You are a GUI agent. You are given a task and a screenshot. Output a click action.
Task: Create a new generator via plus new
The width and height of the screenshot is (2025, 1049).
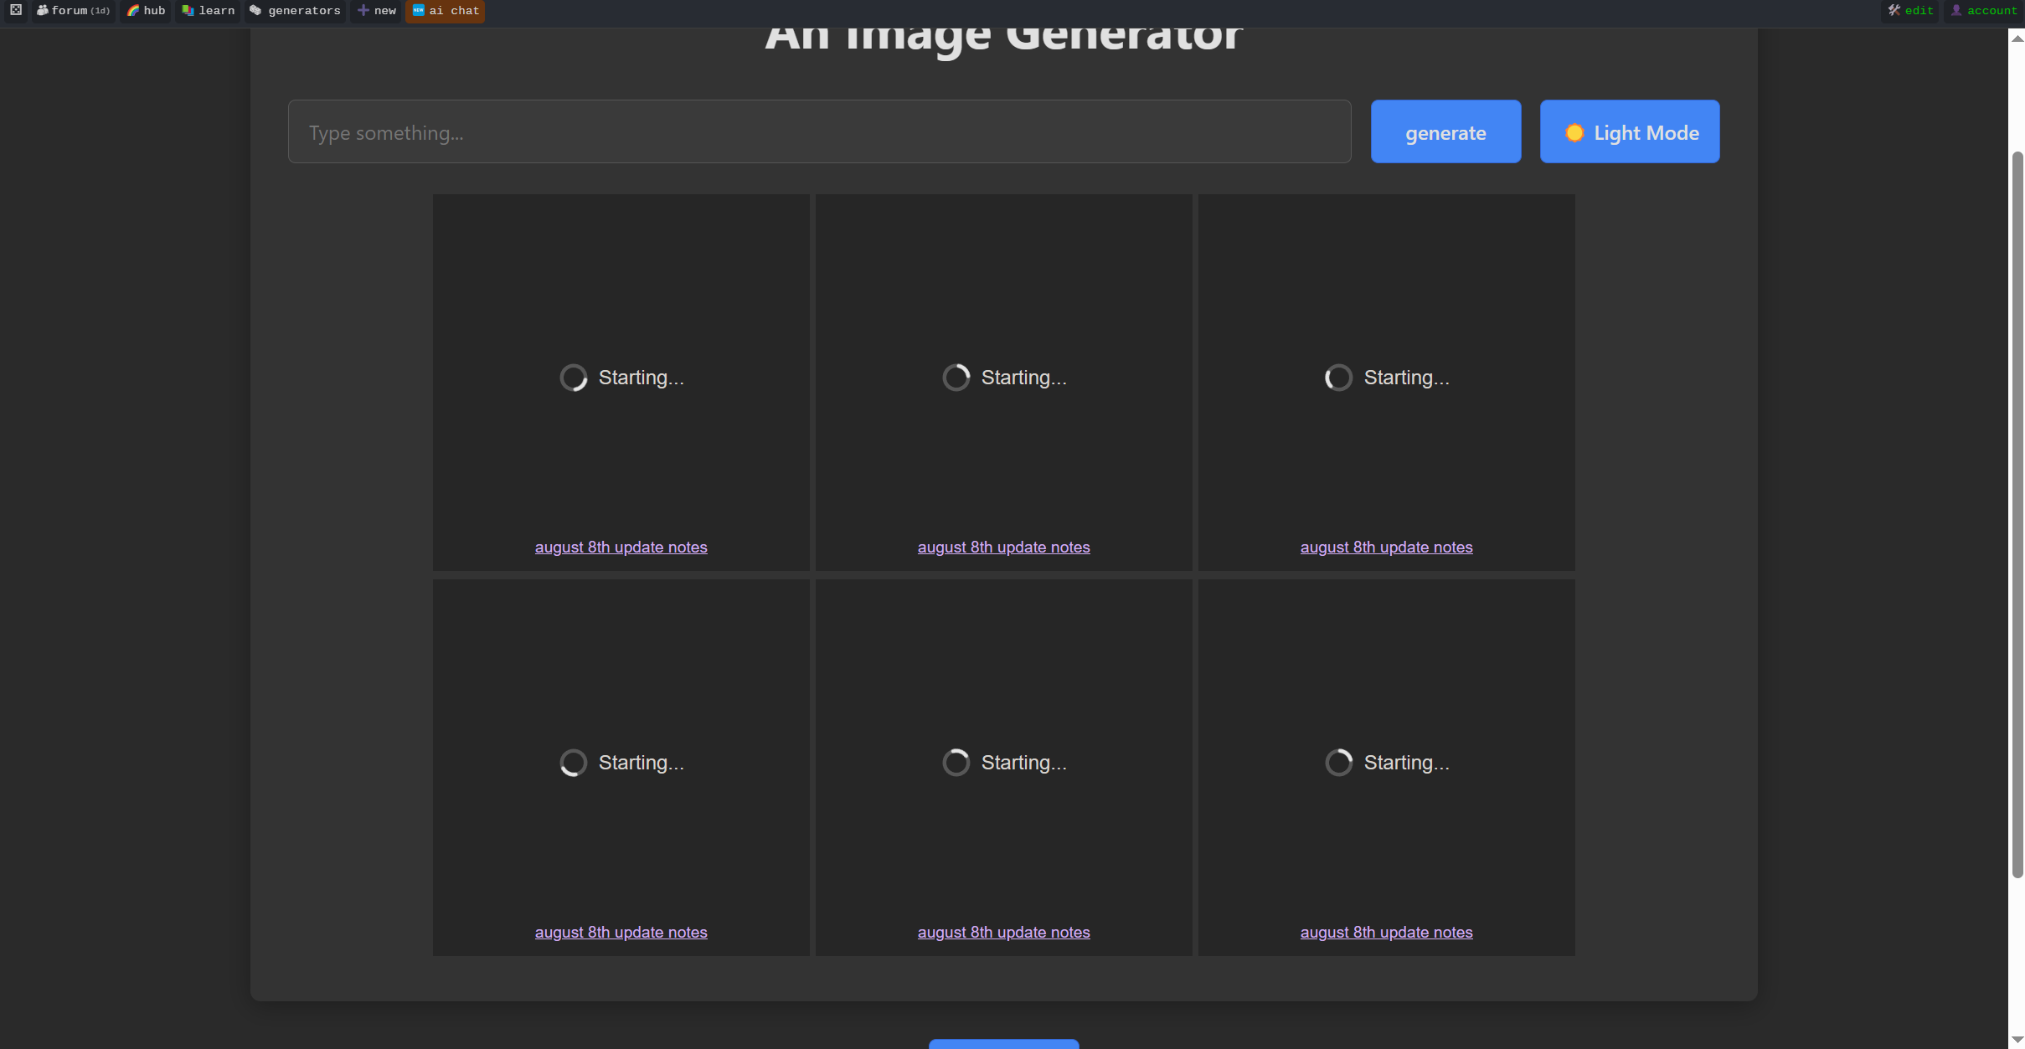pos(377,11)
